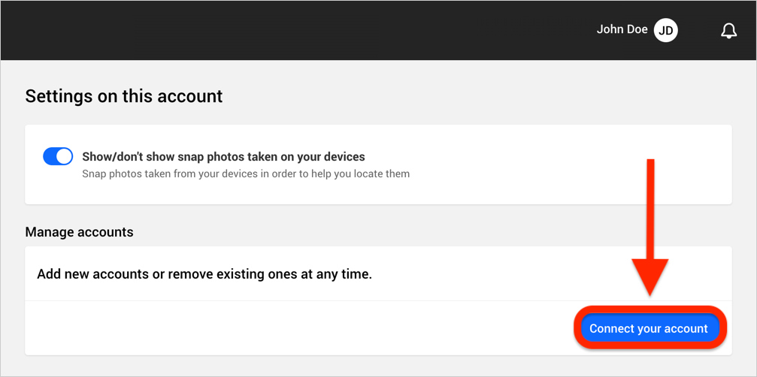Screen dimensions: 757x377
Task: Open the John Doe username menu
Action: 622,29
